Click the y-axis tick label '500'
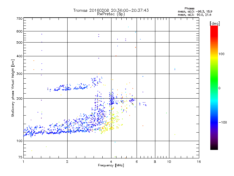 click(19, 43)
